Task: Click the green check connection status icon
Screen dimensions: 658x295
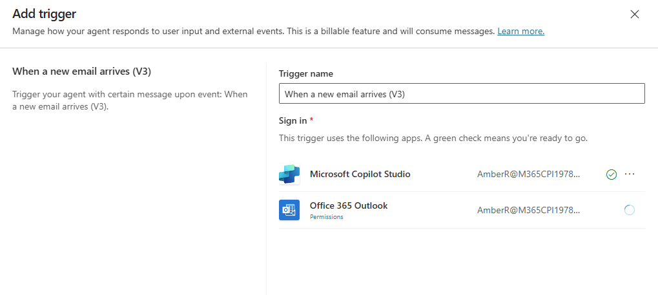Action: pos(612,175)
